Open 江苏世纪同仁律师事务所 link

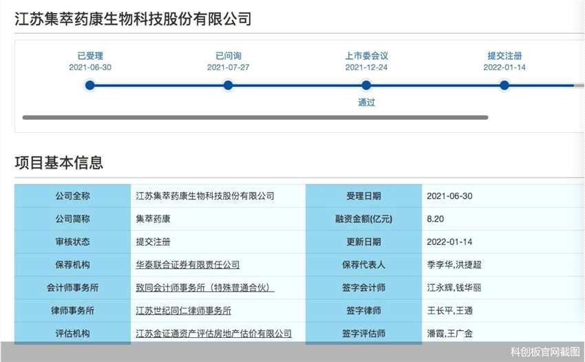point(184,310)
